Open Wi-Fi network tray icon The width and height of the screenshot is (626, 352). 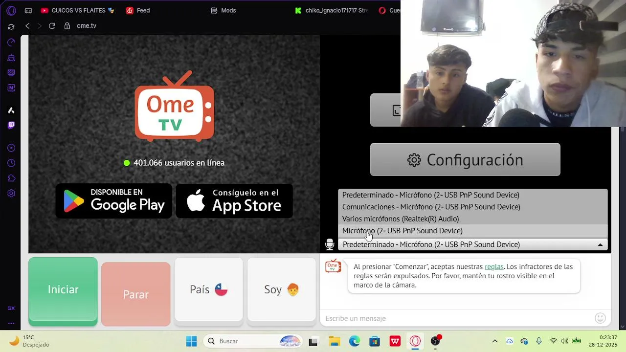pos(554,341)
